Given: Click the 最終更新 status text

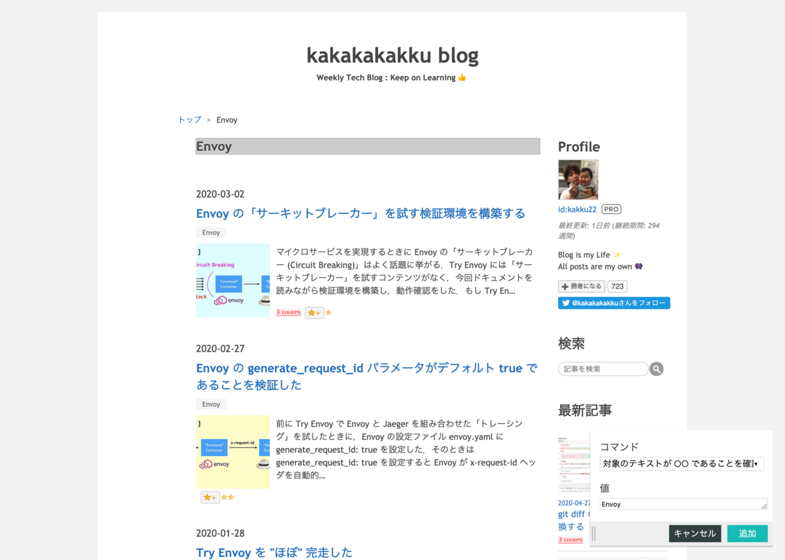Looking at the screenshot, I should pos(608,230).
